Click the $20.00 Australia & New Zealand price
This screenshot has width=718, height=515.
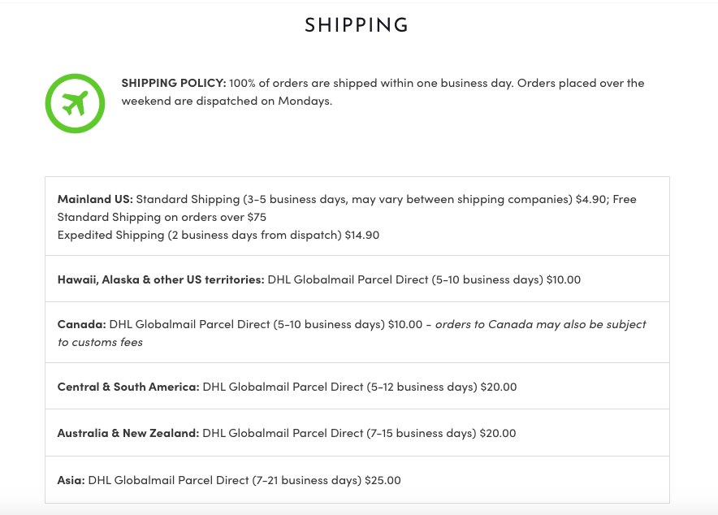(498, 433)
